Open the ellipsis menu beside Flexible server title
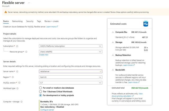The image size is (169, 111). coord(36,3)
